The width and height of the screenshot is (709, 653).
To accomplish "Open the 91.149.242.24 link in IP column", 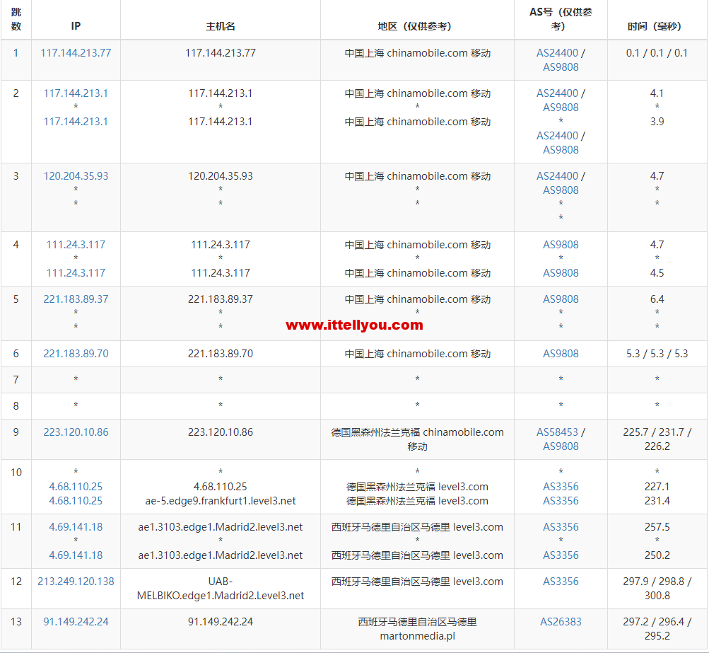I will 76,622.
